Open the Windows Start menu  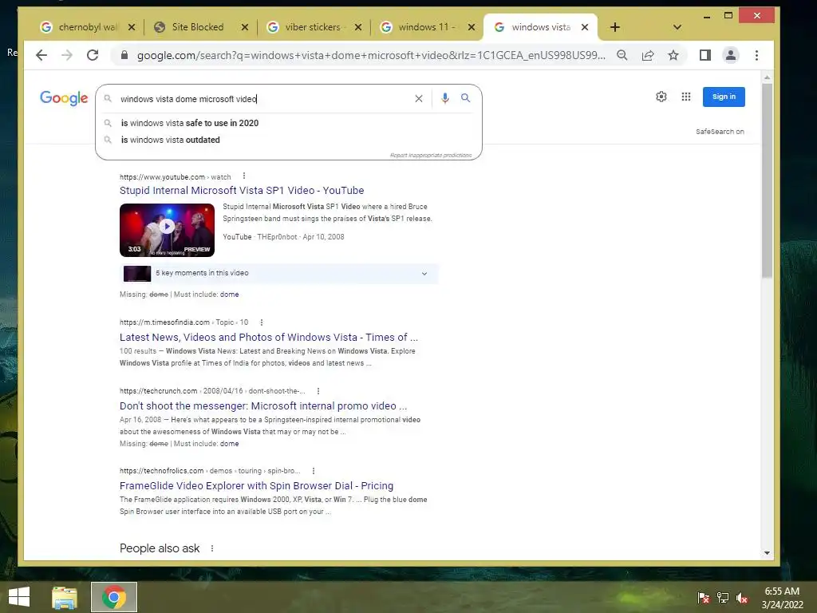click(19, 597)
